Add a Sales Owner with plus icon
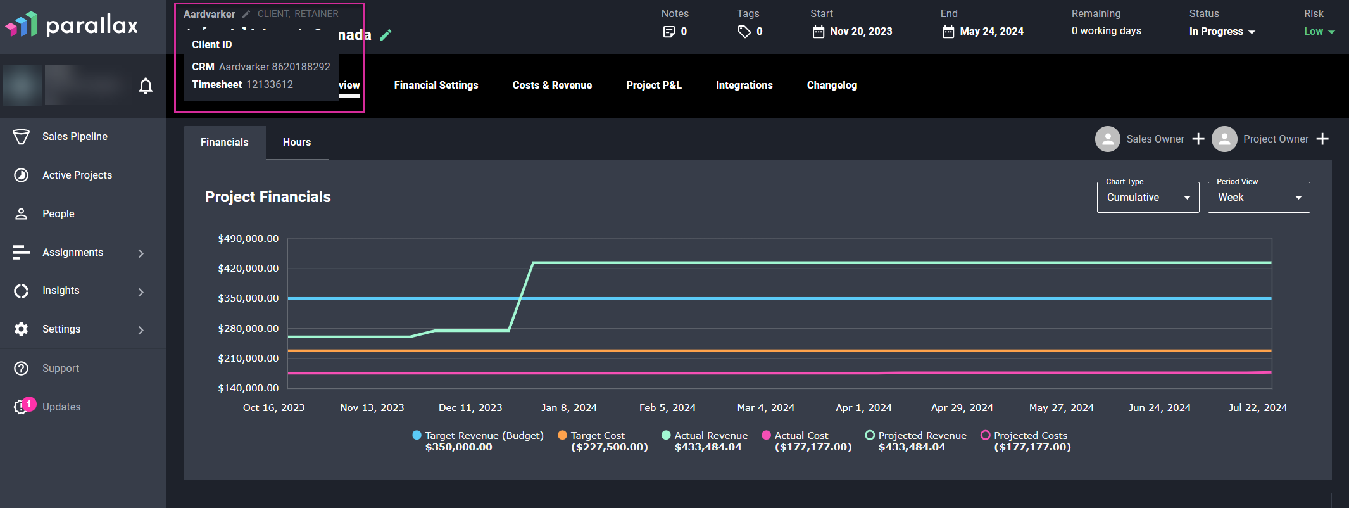 [1198, 139]
